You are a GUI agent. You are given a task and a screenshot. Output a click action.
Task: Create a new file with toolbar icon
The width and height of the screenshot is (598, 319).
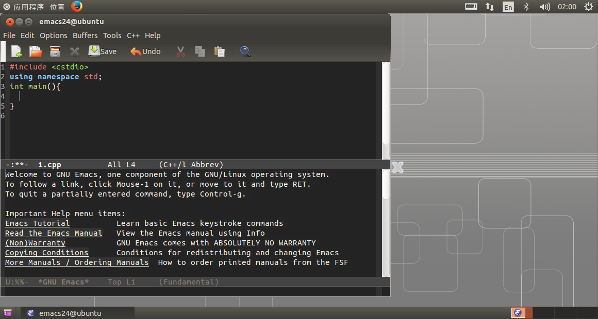click(16, 51)
